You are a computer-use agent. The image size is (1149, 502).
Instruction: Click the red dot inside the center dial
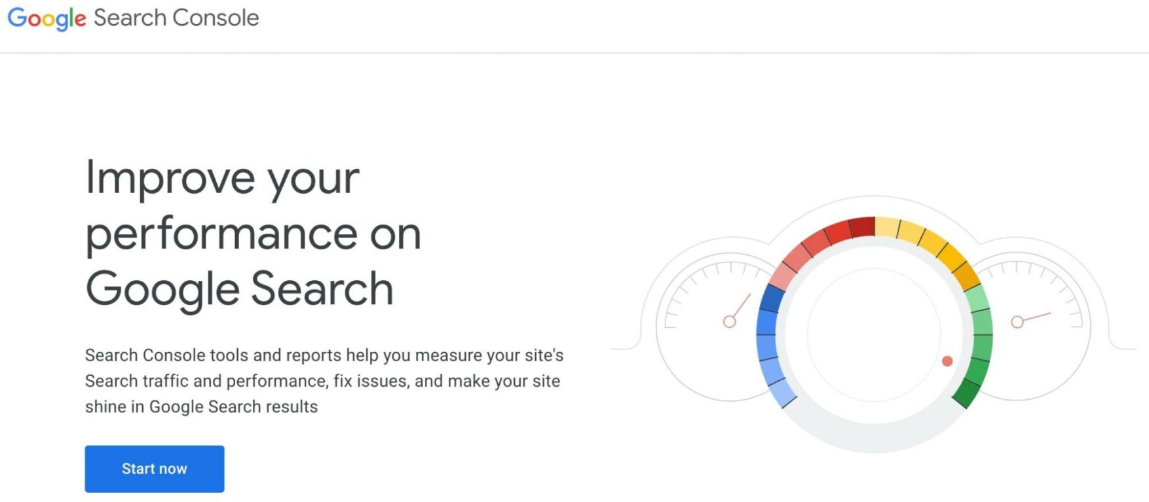pyautogui.click(x=947, y=361)
